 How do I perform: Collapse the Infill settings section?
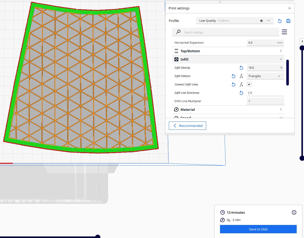228,59
